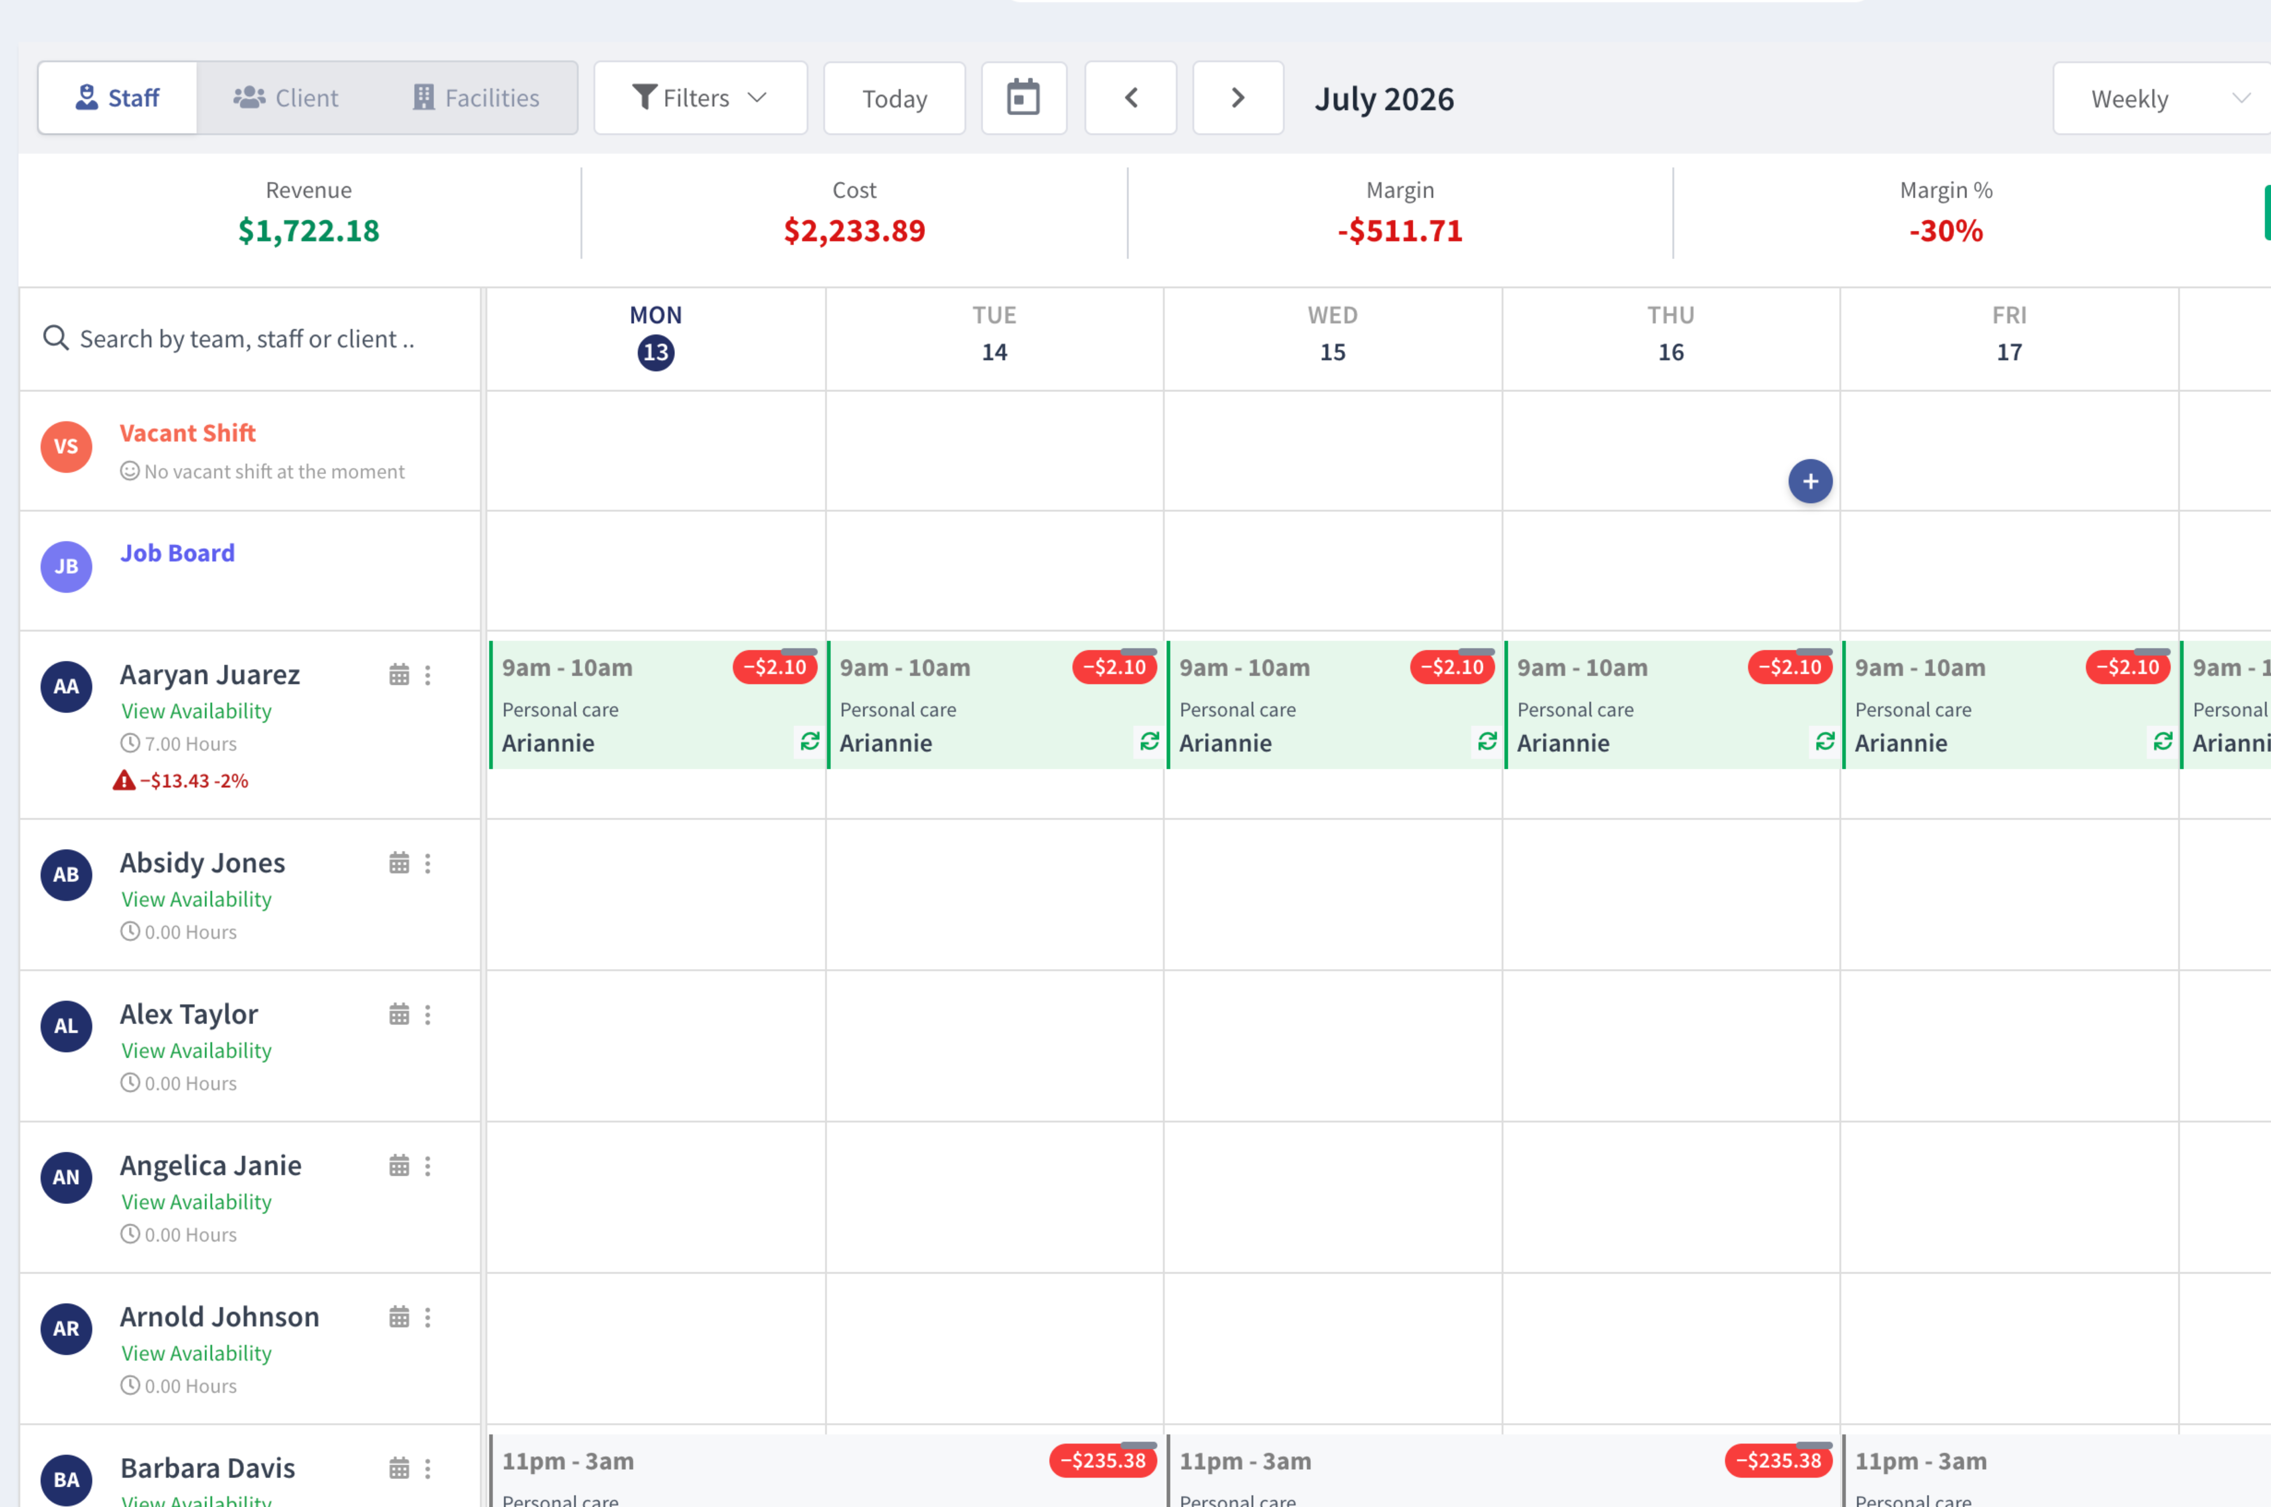Image resolution: width=2271 pixels, height=1507 pixels.
Task: Advance to next week arrow
Action: click(x=1237, y=98)
